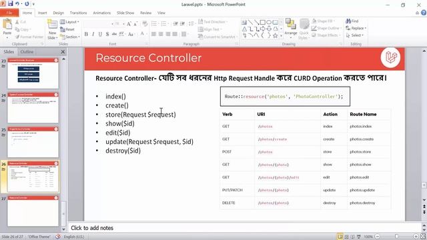Toggle text Shadow formatting
This screenshot has width=427, height=240.
(107, 34)
